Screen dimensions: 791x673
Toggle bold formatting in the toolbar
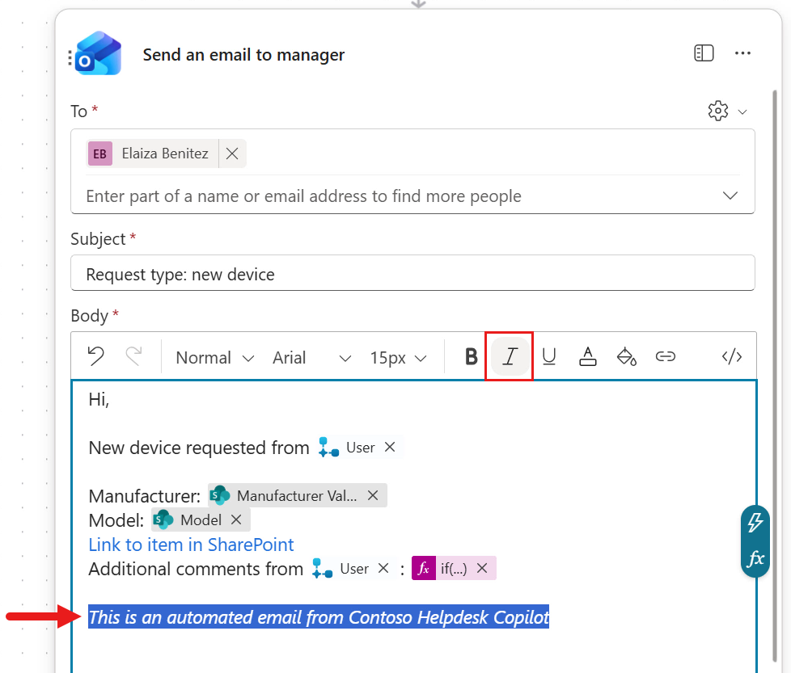[x=471, y=356]
